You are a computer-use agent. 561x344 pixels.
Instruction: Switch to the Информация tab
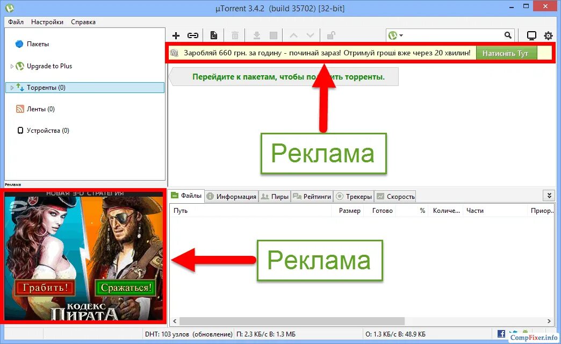[x=232, y=197]
